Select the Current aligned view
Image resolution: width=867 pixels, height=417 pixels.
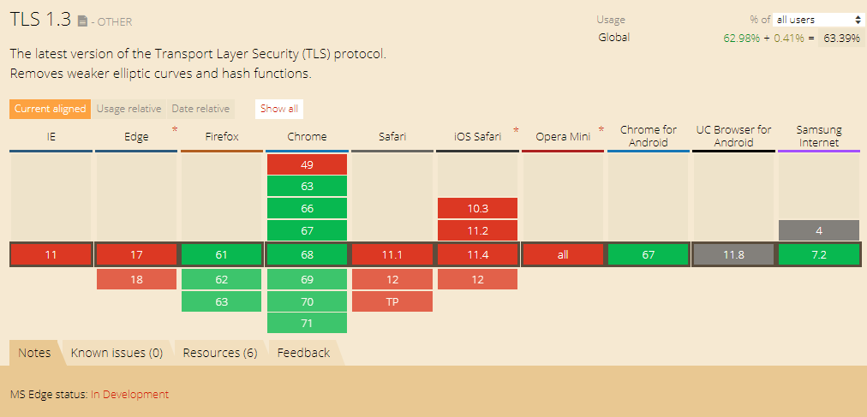point(50,109)
